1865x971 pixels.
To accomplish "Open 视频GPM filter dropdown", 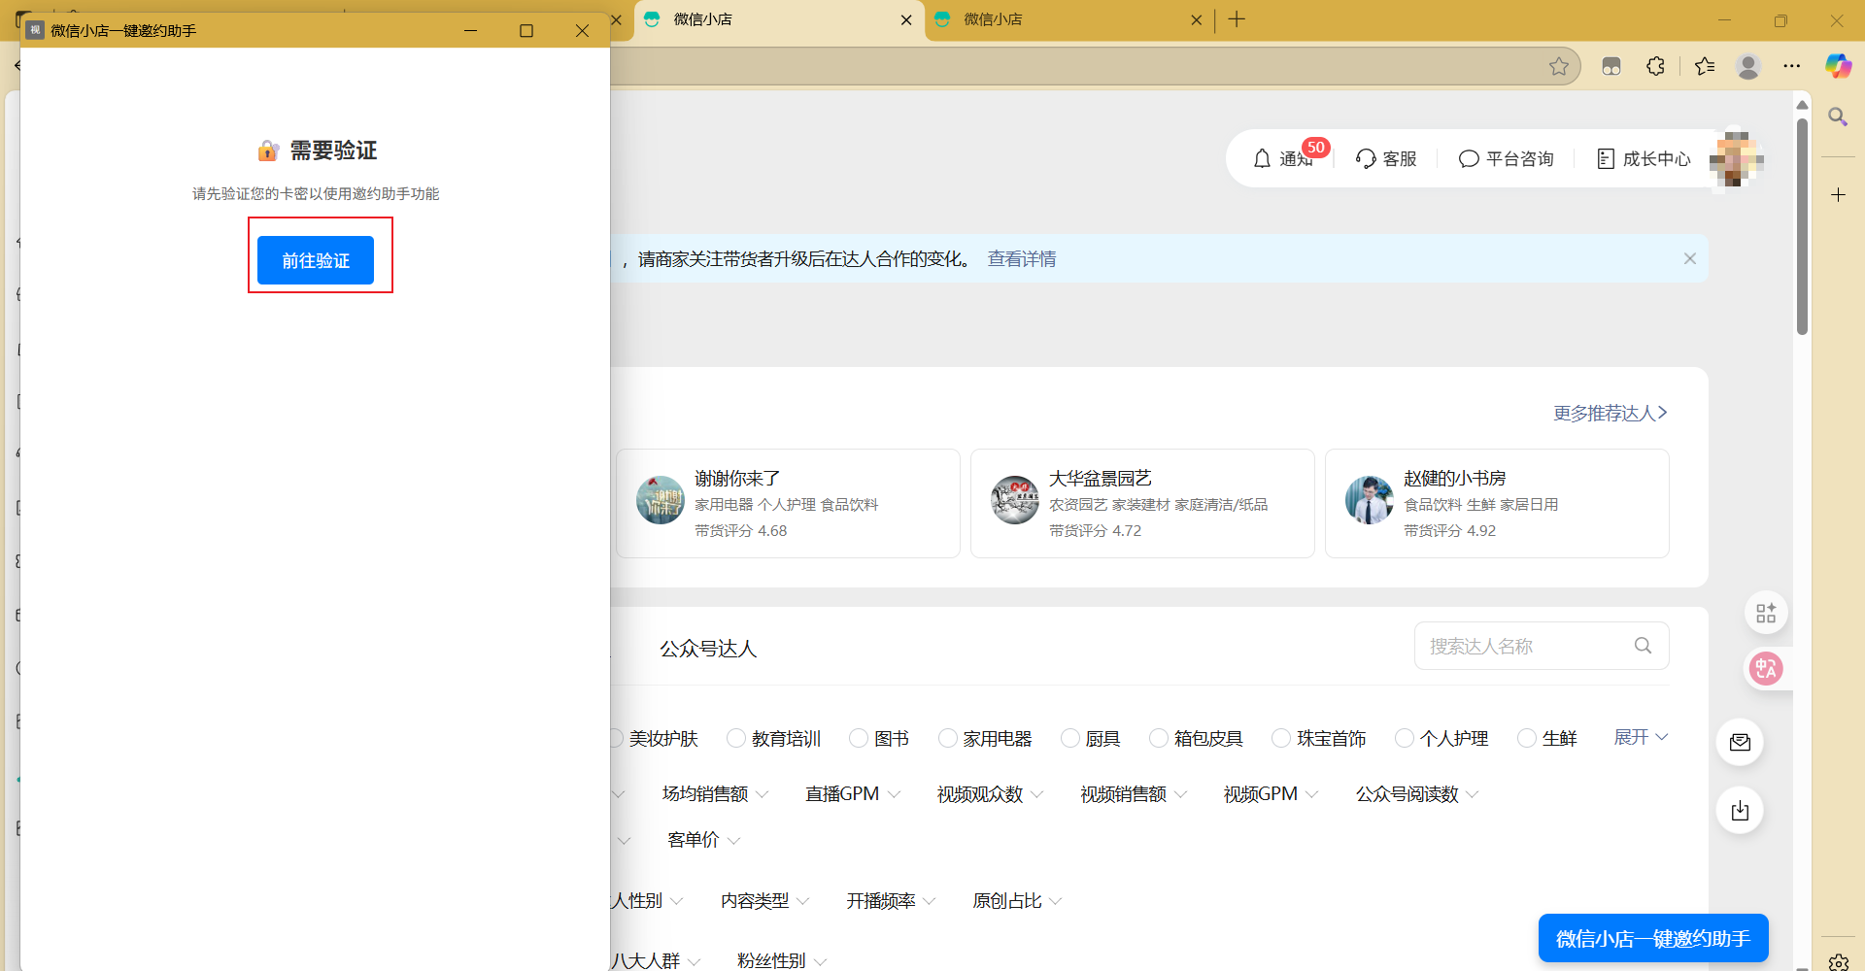I will click(x=1271, y=794).
